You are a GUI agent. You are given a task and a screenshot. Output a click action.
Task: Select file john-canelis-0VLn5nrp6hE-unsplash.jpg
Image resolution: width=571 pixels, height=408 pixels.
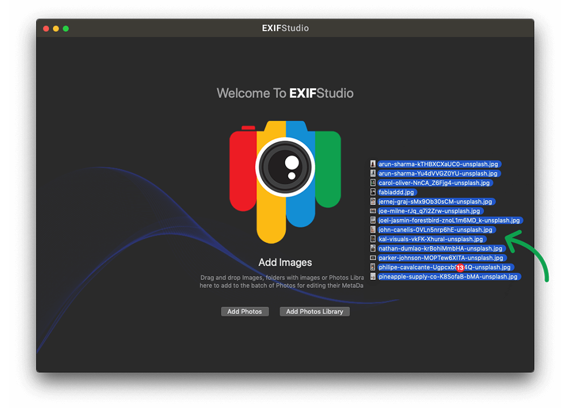pyautogui.click(x=437, y=230)
